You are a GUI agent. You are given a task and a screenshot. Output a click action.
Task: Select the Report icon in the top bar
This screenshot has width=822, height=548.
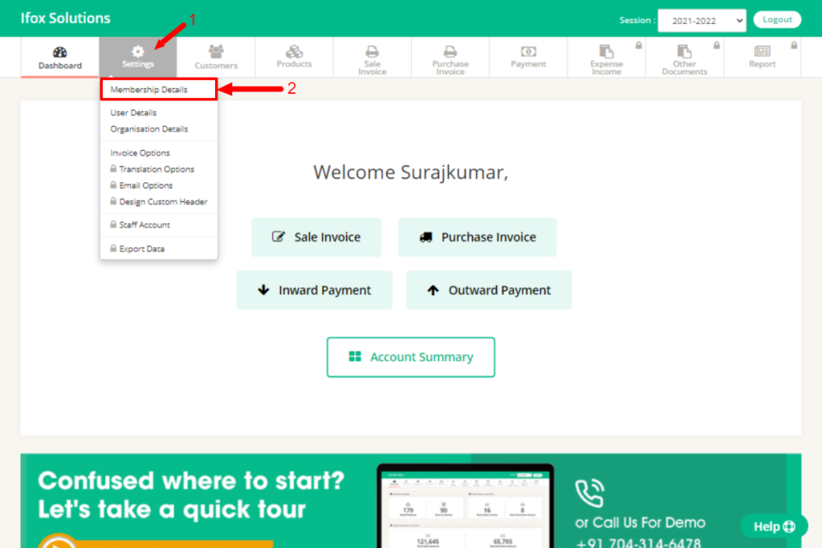coord(762,57)
